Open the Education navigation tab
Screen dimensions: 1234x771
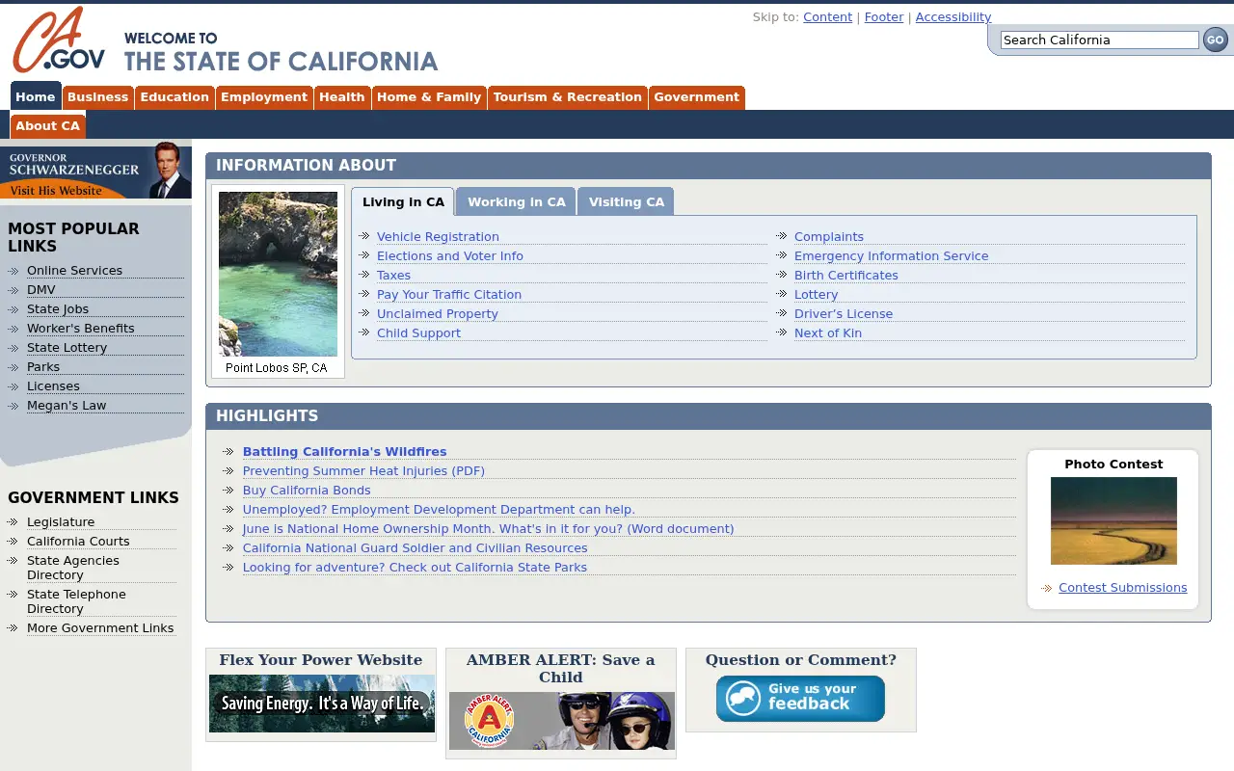[174, 97]
